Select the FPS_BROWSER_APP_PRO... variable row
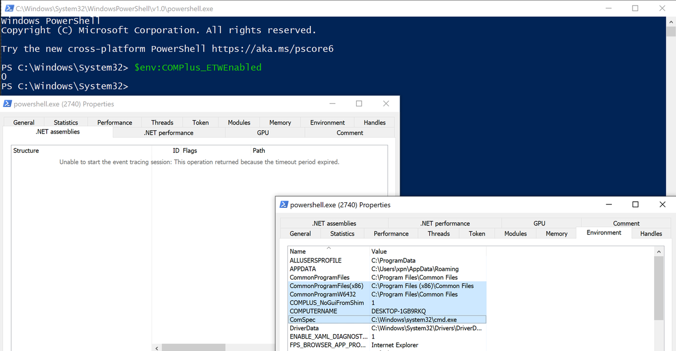This screenshot has height=351, width=676. click(x=387, y=345)
